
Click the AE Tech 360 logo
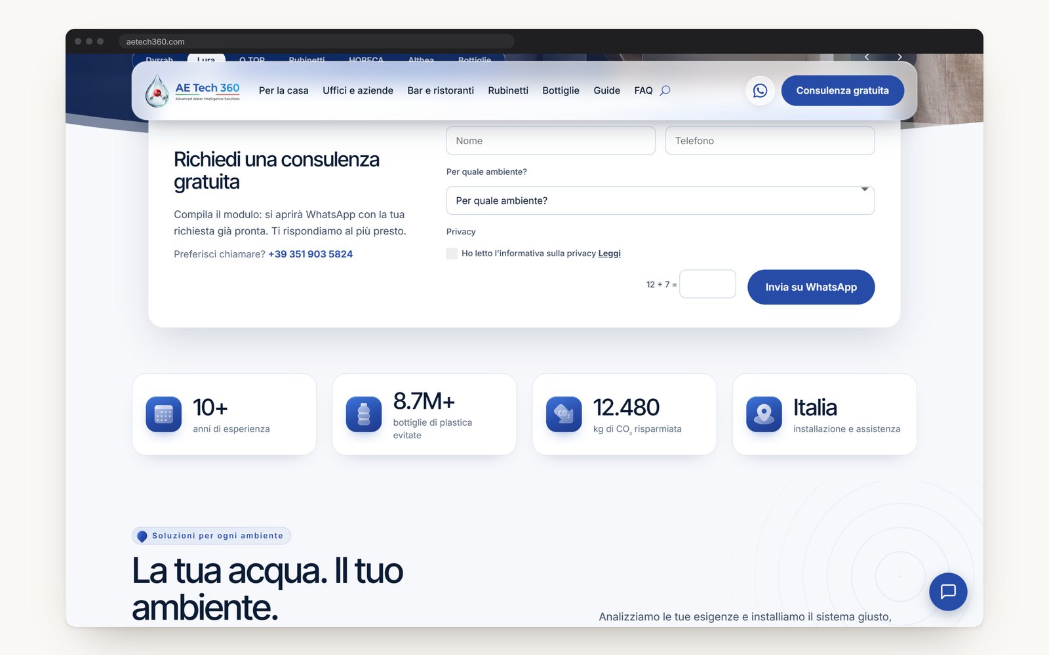(x=193, y=90)
